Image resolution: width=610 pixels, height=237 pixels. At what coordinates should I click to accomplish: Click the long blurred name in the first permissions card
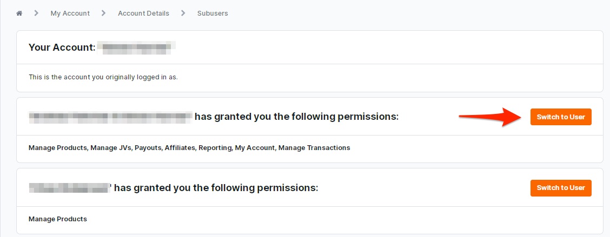pos(110,117)
